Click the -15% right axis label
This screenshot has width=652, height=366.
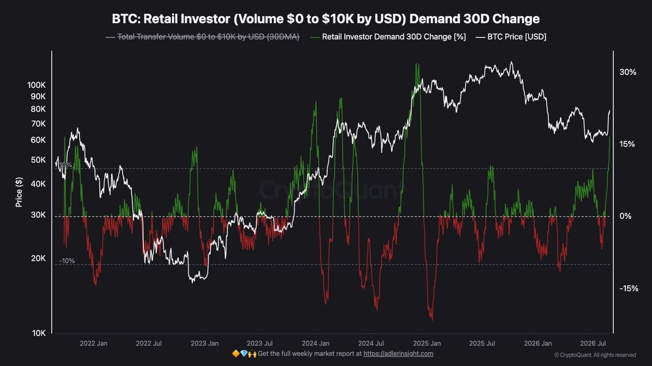[x=628, y=288]
